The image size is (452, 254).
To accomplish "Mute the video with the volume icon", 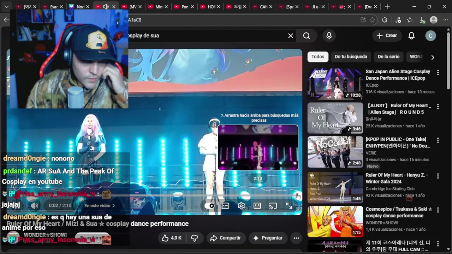I will click(34, 206).
